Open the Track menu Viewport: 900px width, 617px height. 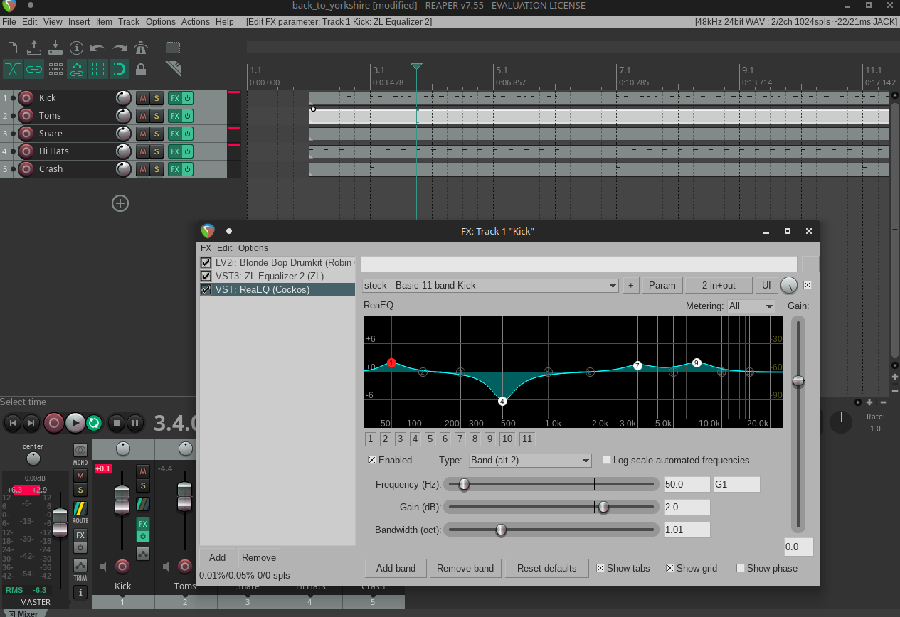click(x=129, y=22)
